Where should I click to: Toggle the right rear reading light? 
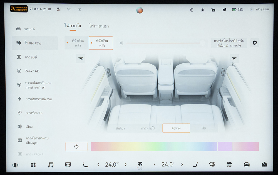[x=234, y=58]
